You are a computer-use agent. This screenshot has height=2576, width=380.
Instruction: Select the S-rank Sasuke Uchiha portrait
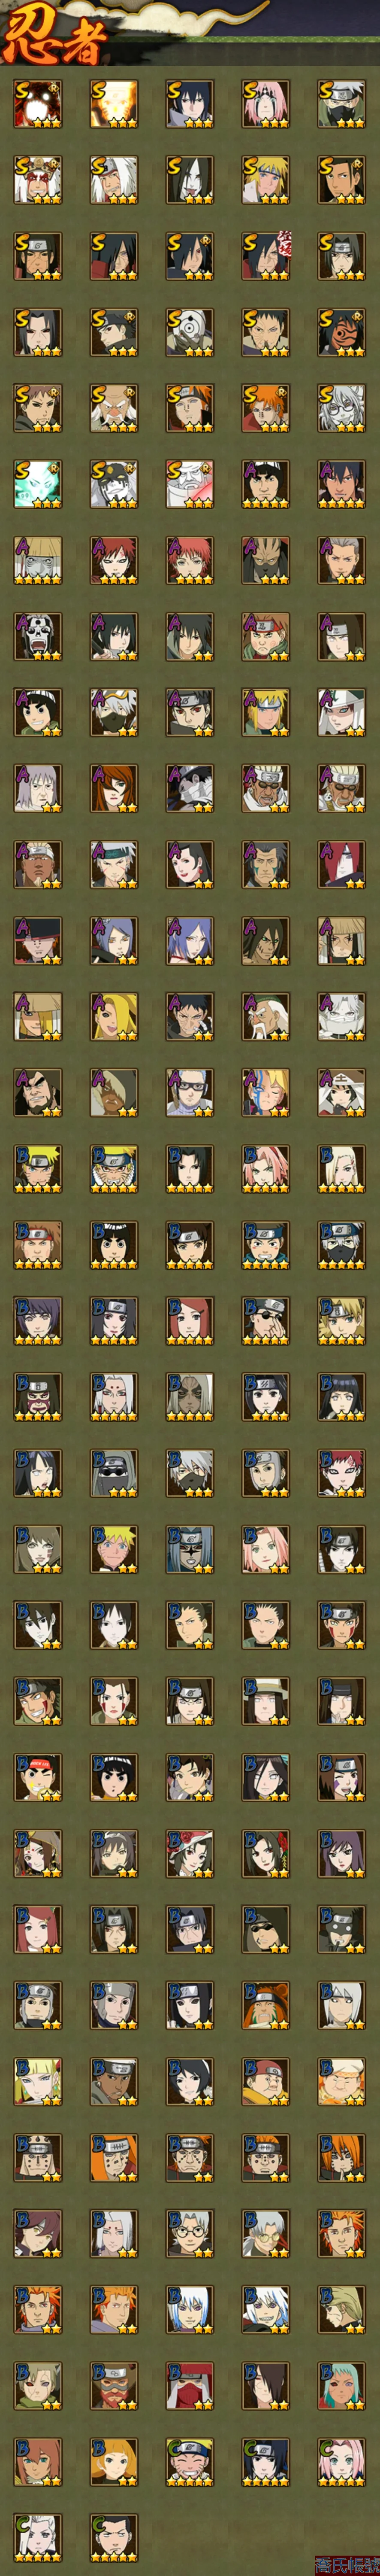tap(190, 104)
